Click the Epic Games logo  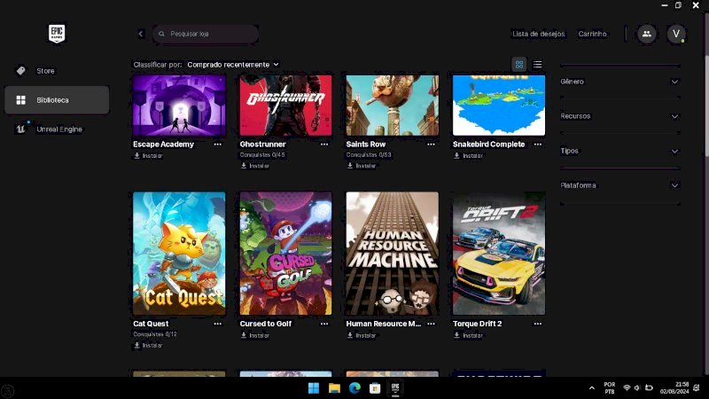(x=57, y=34)
